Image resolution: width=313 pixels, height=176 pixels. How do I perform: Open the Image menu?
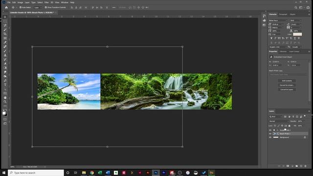[20, 2]
